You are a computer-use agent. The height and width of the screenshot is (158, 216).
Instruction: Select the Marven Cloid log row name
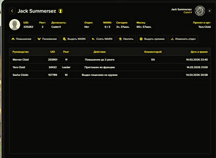21,60
